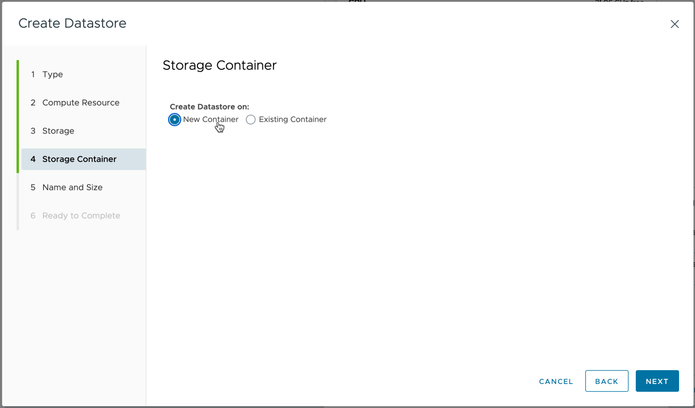Proceed with the Next button
Image resolution: width=695 pixels, height=408 pixels.
point(657,381)
